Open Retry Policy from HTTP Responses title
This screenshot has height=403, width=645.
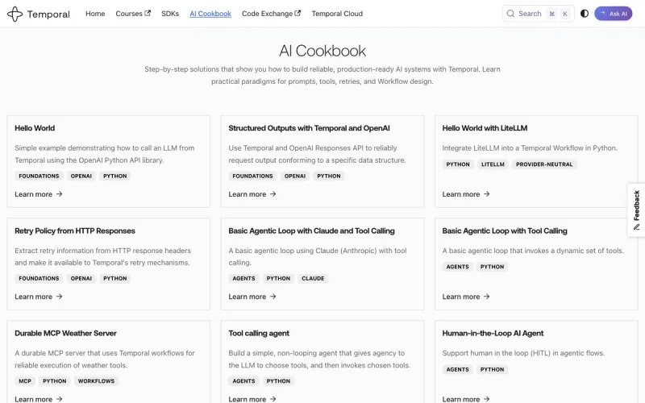tap(75, 231)
